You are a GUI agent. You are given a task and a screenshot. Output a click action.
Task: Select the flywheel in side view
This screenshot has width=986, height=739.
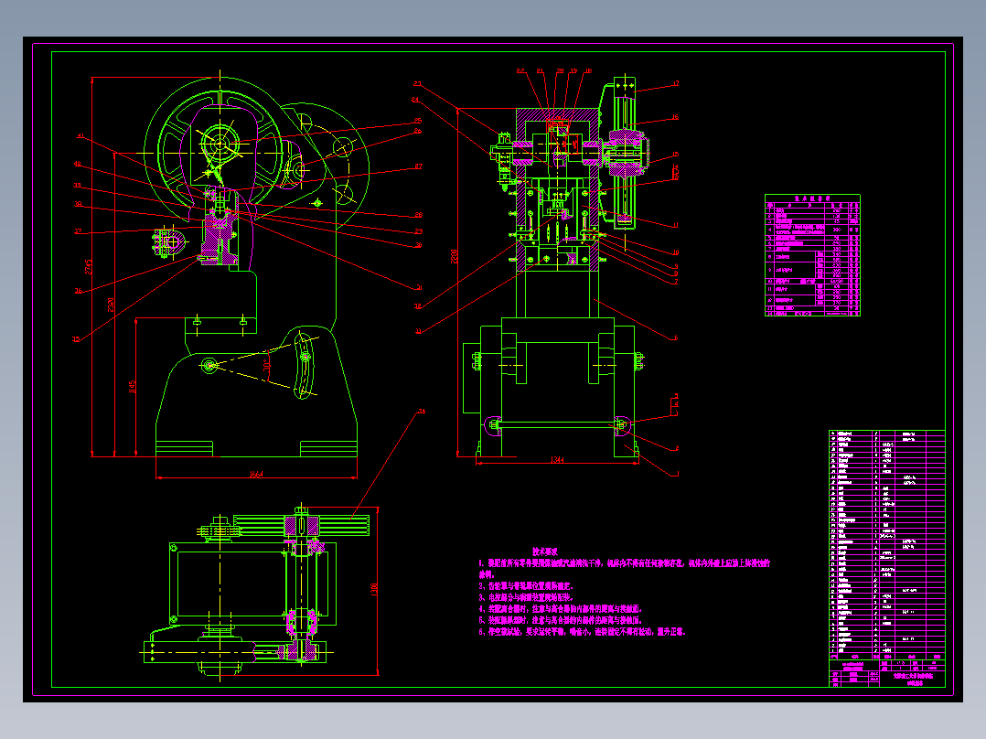(220, 151)
